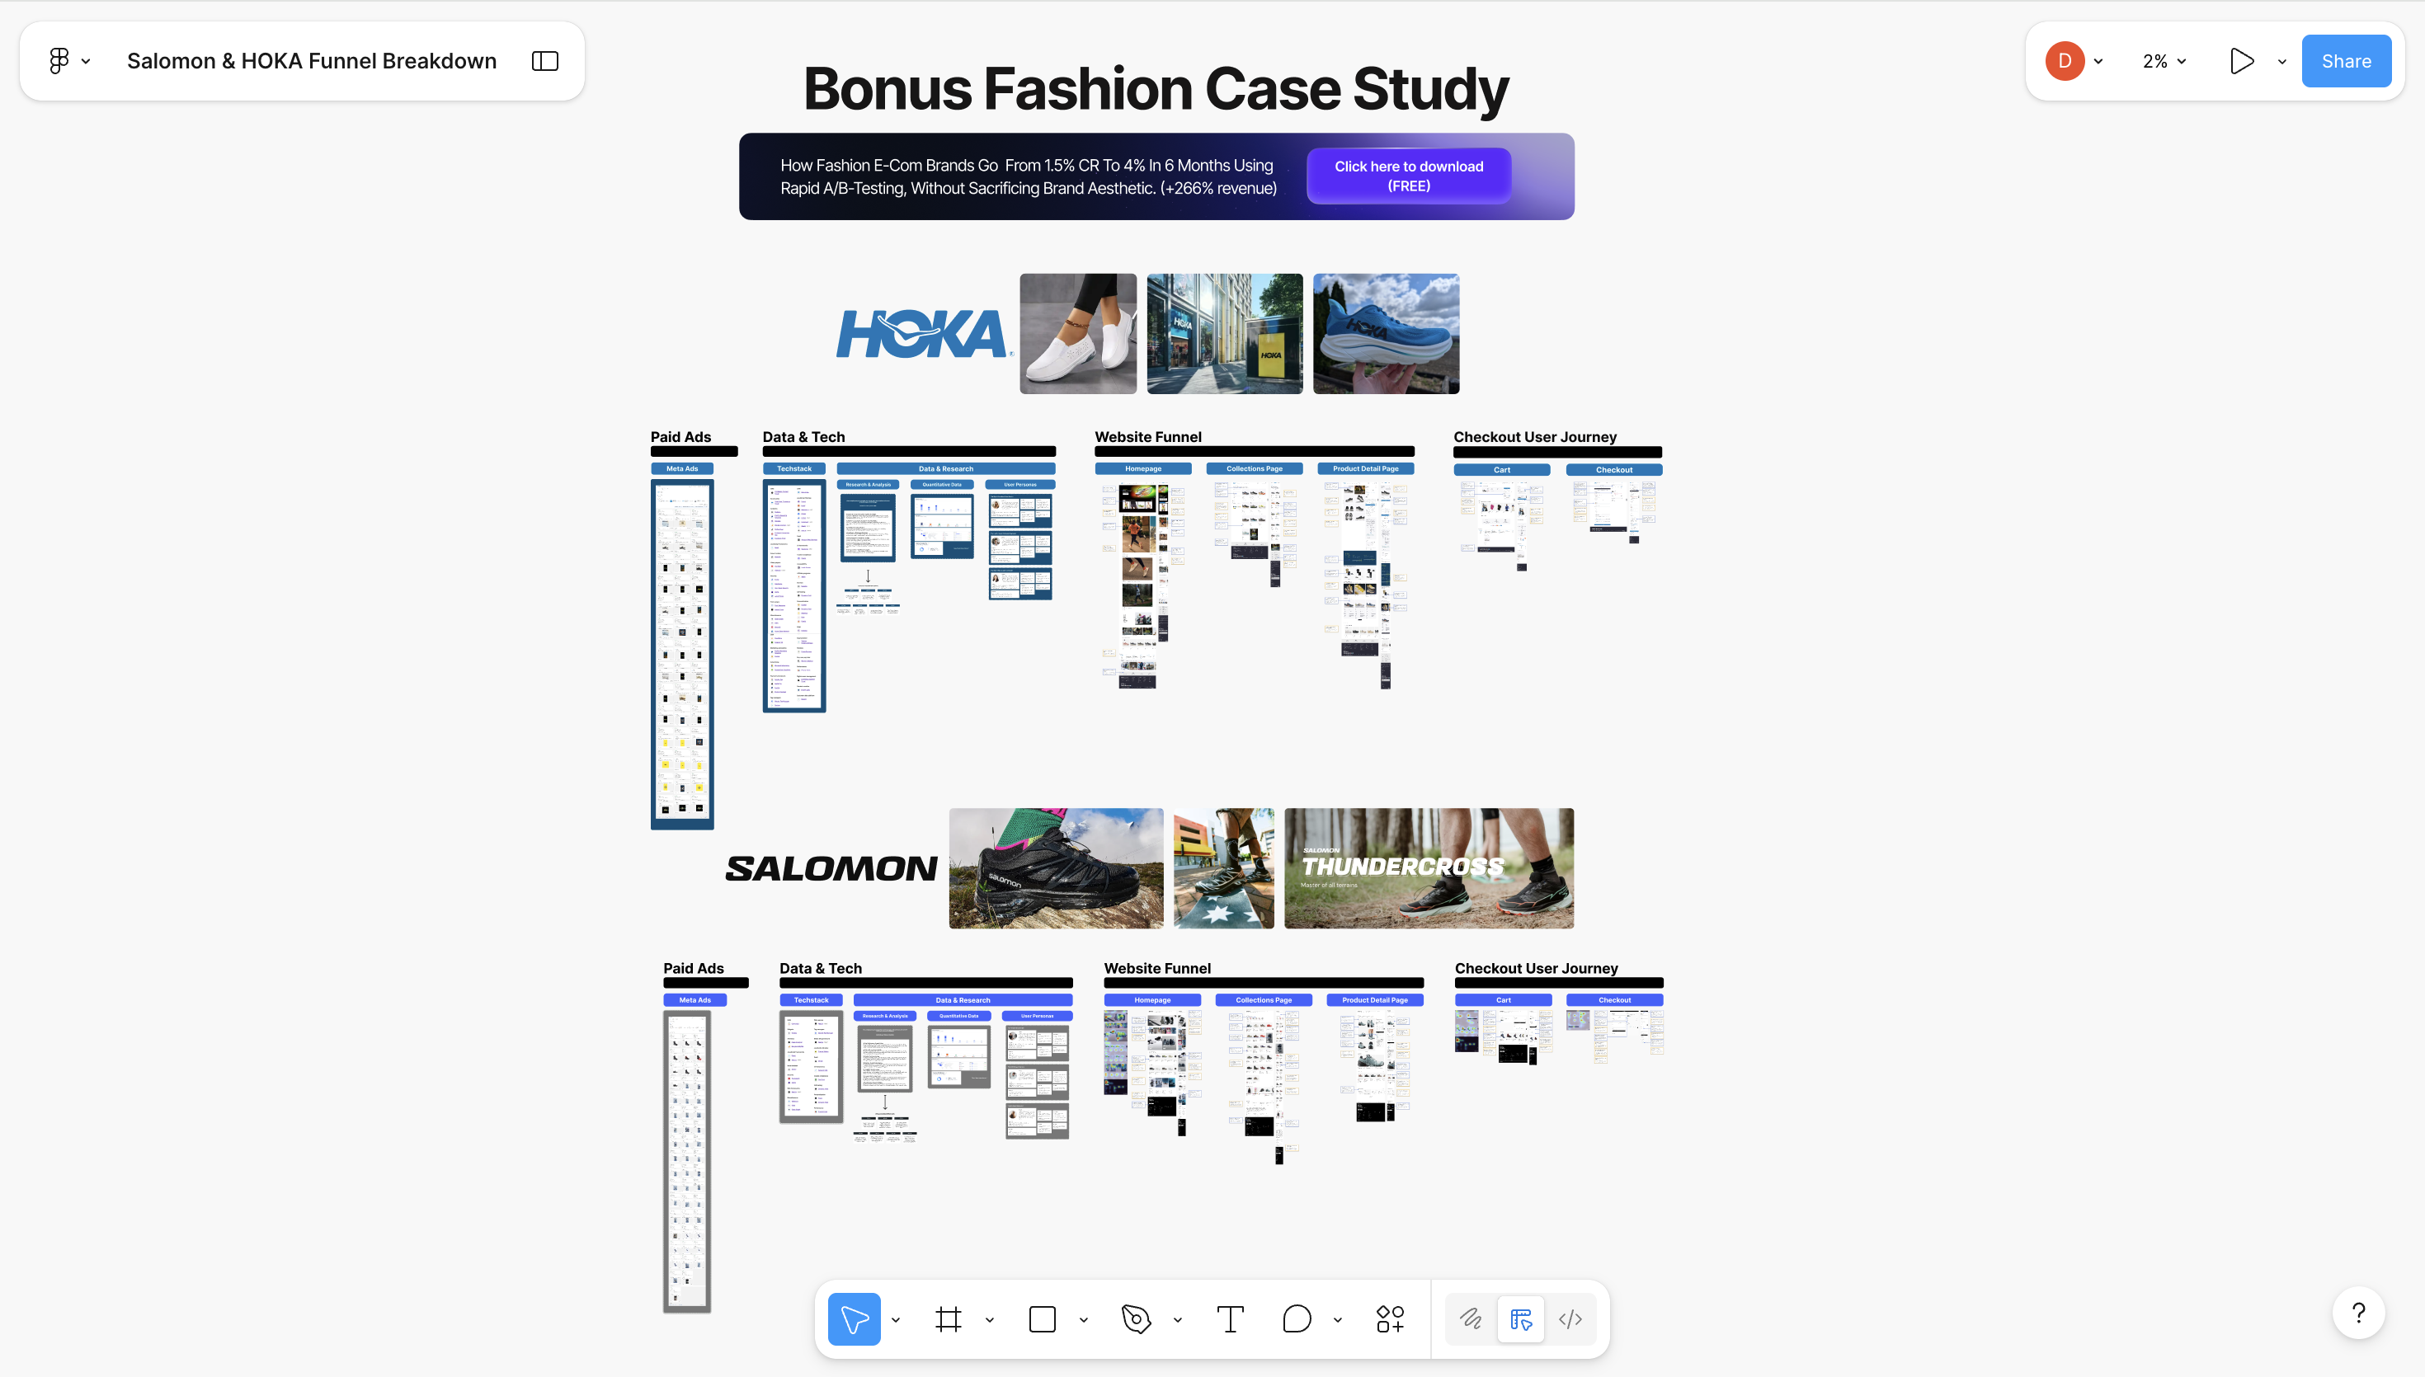Viewport: 2425px width, 1377px height.
Task: Select the Move tool arrow
Action: click(x=853, y=1318)
